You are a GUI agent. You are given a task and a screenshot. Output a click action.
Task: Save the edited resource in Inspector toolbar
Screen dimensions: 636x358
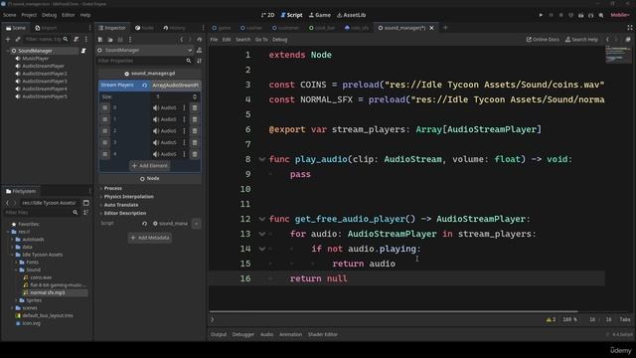120,40
